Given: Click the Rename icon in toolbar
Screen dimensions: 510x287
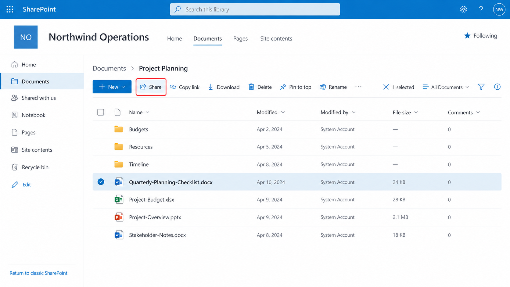Looking at the screenshot, I should click(322, 87).
